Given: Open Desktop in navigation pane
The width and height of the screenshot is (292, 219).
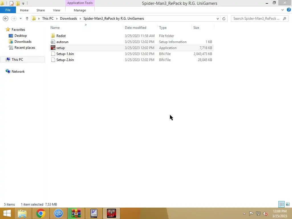Looking at the screenshot, I should 21,36.
